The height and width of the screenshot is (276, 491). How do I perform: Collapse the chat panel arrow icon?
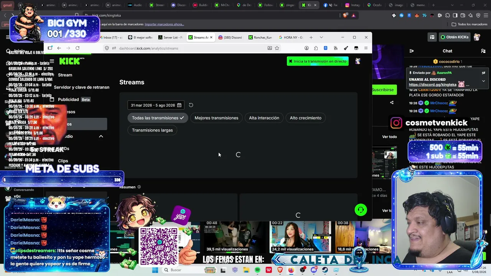coord(412,51)
